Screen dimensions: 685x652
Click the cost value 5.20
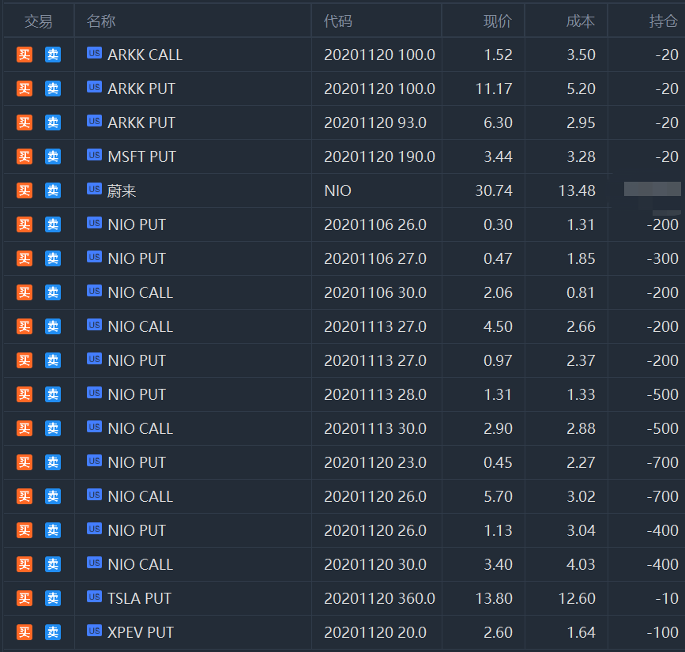581,89
